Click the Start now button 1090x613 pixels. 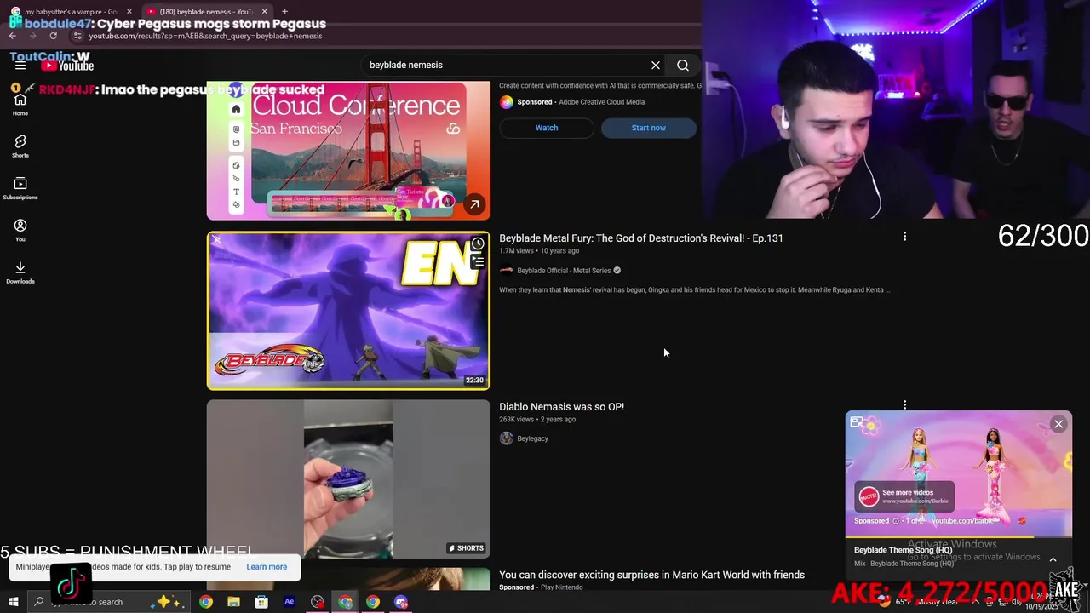point(649,128)
